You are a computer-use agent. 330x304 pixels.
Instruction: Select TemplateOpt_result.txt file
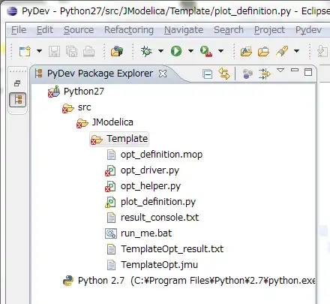(172, 249)
